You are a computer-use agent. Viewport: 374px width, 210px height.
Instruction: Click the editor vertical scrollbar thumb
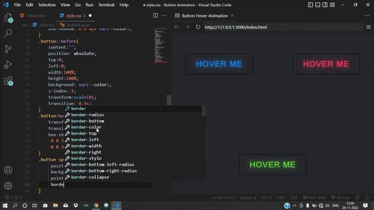pos(169,100)
